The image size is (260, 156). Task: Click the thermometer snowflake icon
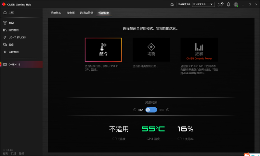(103, 47)
